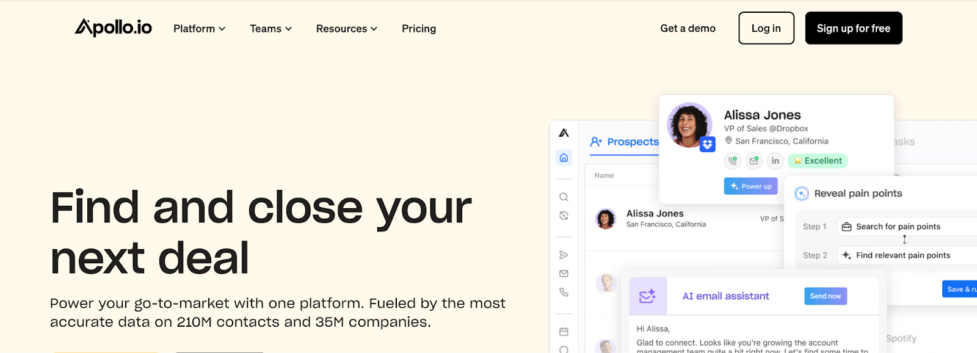Image resolution: width=977 pixels, height=353 pixels.
Task: Click the envelope email icon in the sidebar
Action: [x=564, y=274]
